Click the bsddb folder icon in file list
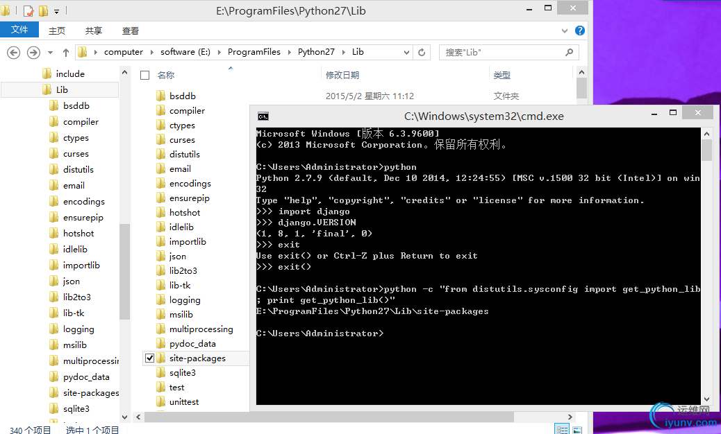This screenshot has height=434, width=721. 160,96
